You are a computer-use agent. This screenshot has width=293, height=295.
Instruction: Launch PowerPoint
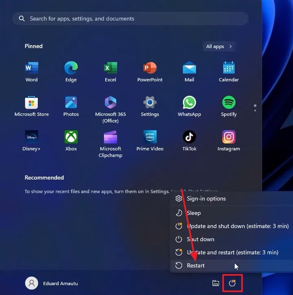point(150,71)
